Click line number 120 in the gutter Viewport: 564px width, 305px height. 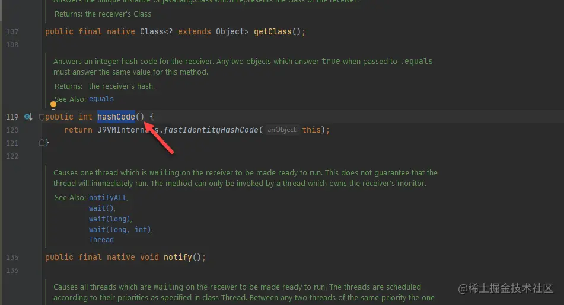tap(12, 130)
